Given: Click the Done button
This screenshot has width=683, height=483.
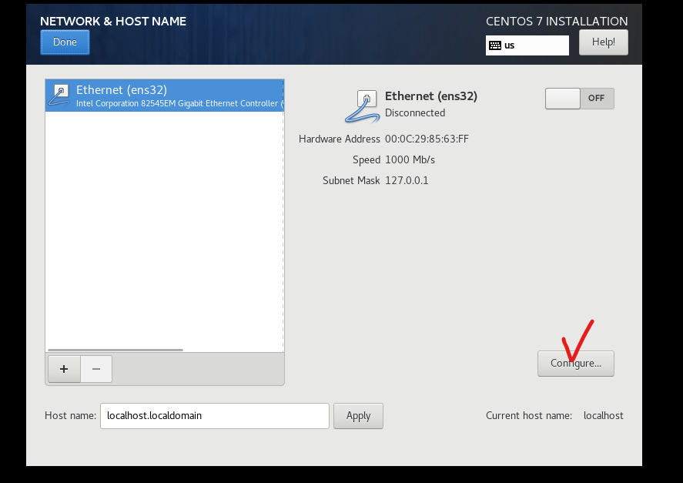Looking at the screenshot, I should click(x=65, y=42).
